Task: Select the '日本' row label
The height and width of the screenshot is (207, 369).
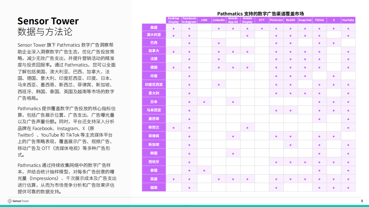Action: [154, 102]
